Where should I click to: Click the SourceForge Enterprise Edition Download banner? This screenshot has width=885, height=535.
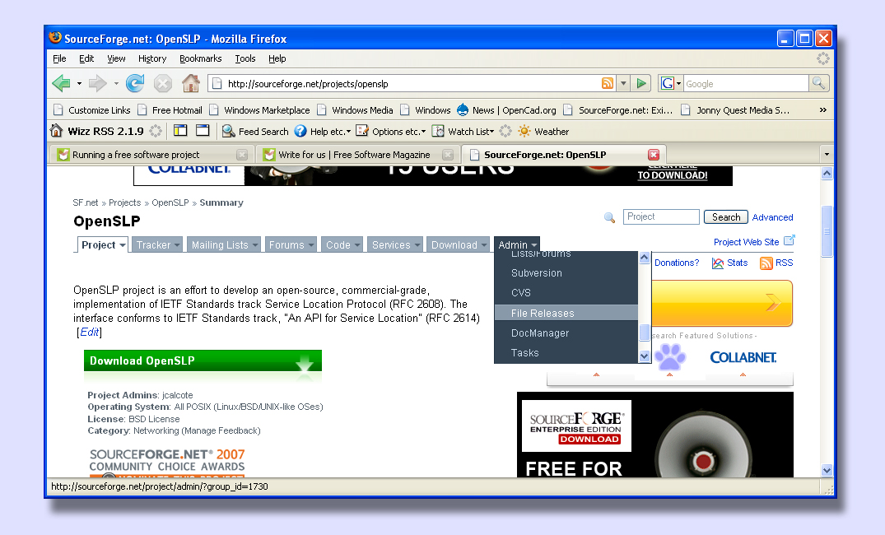click(x=576, y=426)
